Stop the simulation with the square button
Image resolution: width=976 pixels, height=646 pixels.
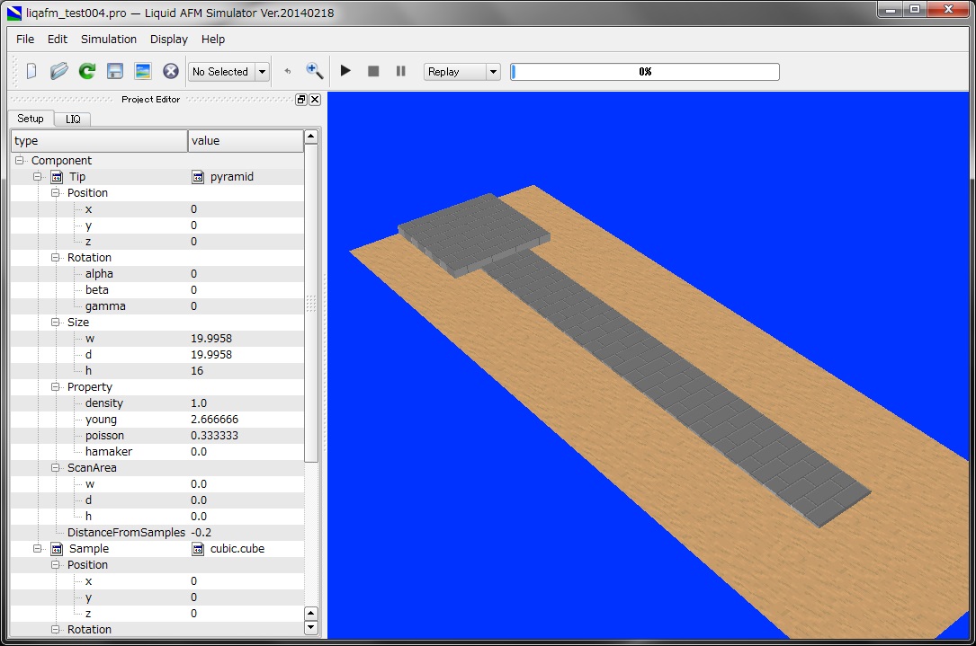coord(373,71)
